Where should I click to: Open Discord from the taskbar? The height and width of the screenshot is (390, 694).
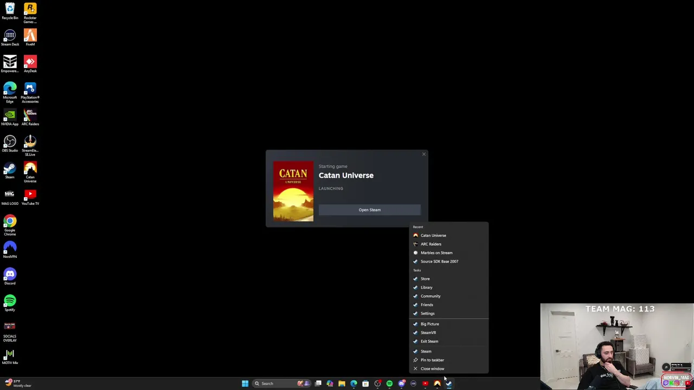(x=401, y=383)
